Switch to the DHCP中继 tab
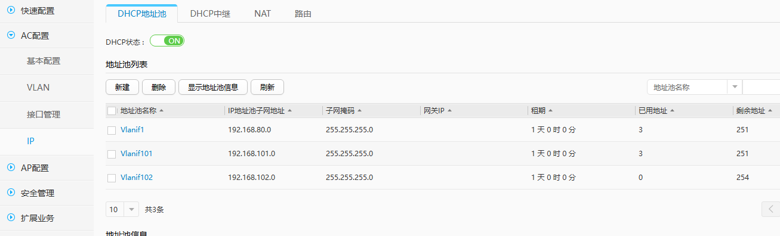Viewport: 780px width, 236px height. tap(210, 14)
